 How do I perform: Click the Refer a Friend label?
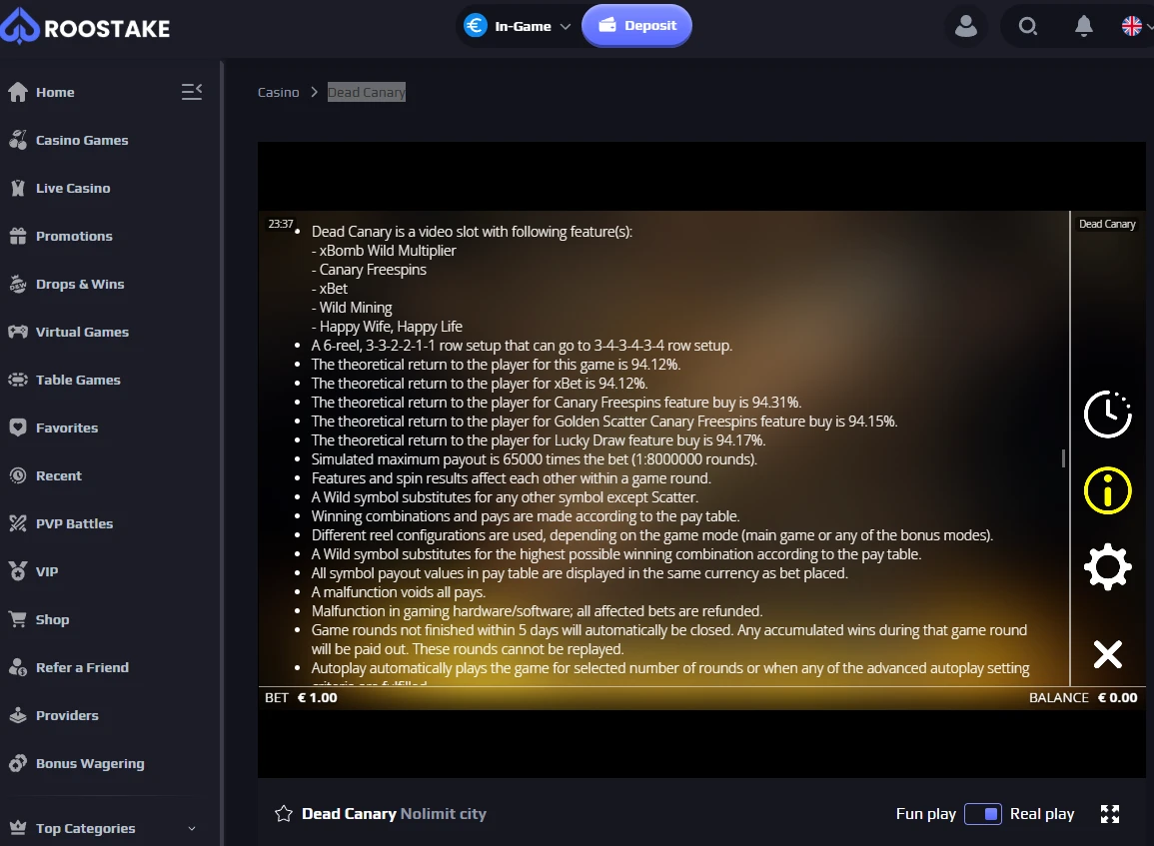[x=82, y=667]
